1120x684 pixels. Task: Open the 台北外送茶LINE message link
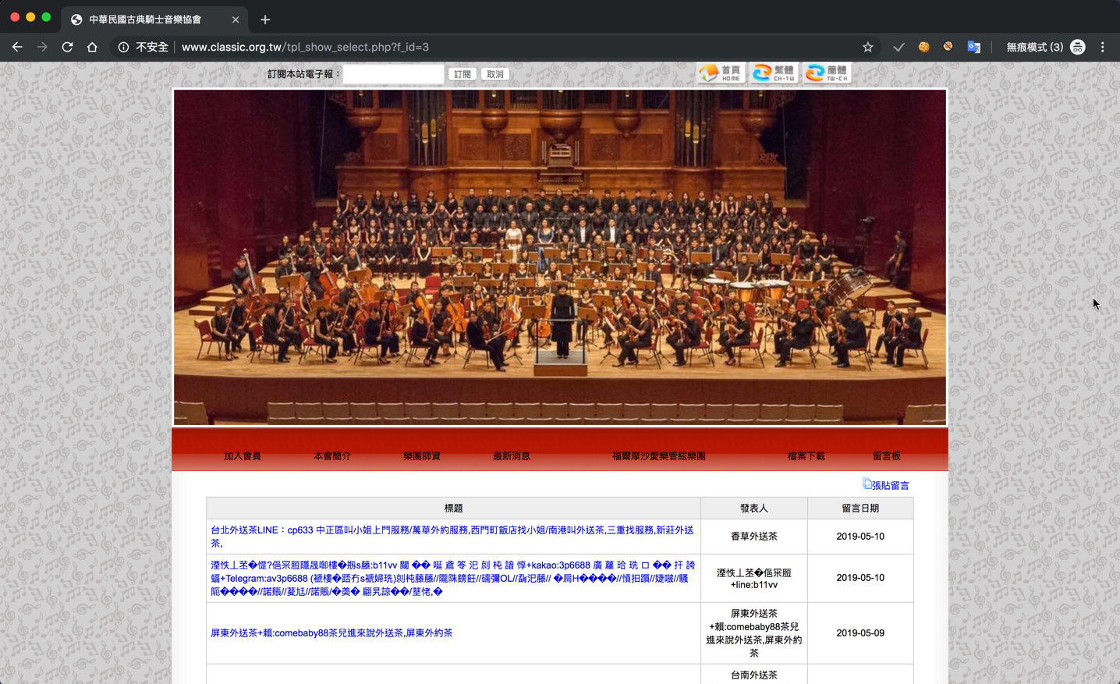(452, 537)
